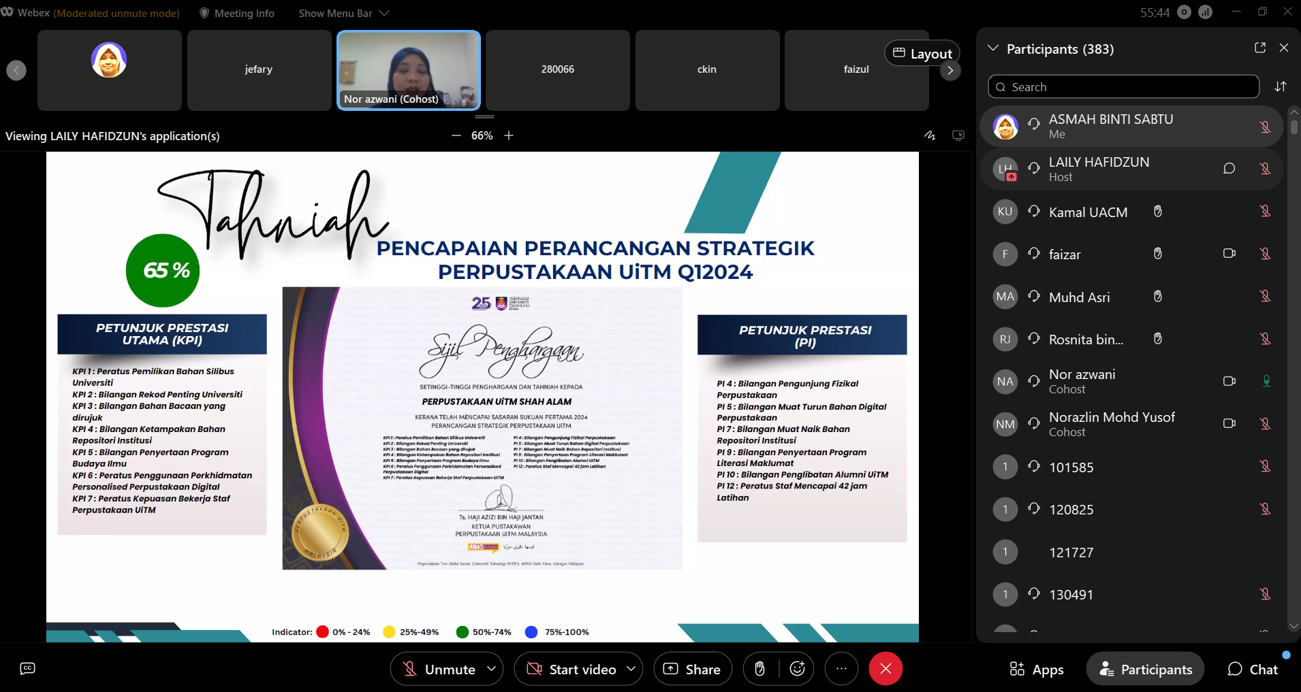The width and height of the screenshot is (1301, 692).
Task: Click muted mic icon for ASMAH BINTI SABTU
Action: tap(1266, 127)
